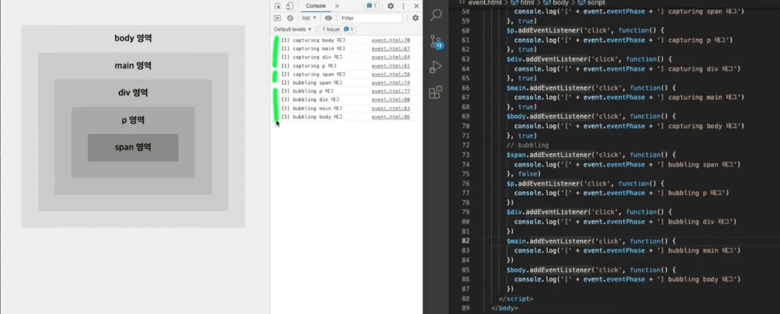Open the top context dropdown
The image size is (780, 314).
tap(309, 18)
